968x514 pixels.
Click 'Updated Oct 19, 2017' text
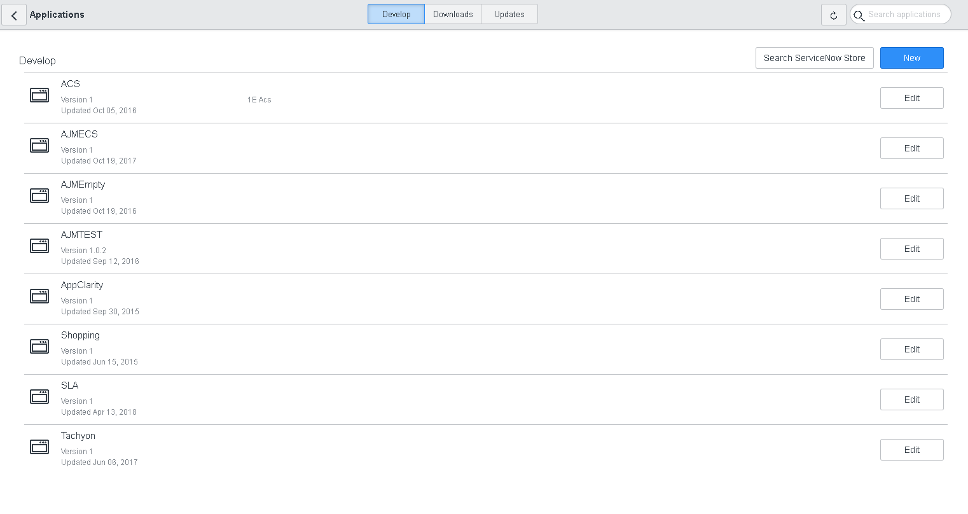99,161
